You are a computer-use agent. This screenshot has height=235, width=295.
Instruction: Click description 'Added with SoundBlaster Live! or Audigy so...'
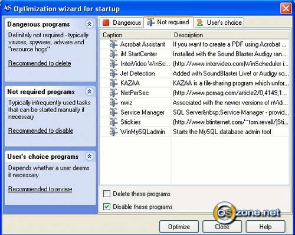click(x=231, y=73)
